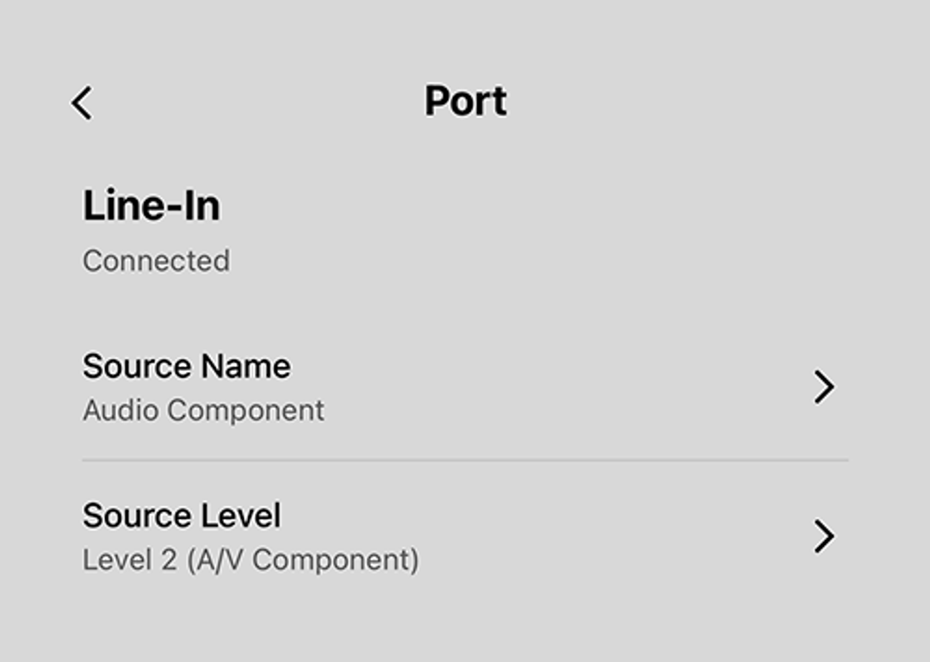
Task: Tap the Connected status text
Action: (x=157, y=260)
